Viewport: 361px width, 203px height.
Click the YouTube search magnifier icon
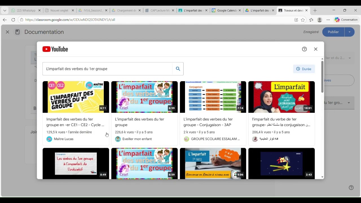(178, 69)
